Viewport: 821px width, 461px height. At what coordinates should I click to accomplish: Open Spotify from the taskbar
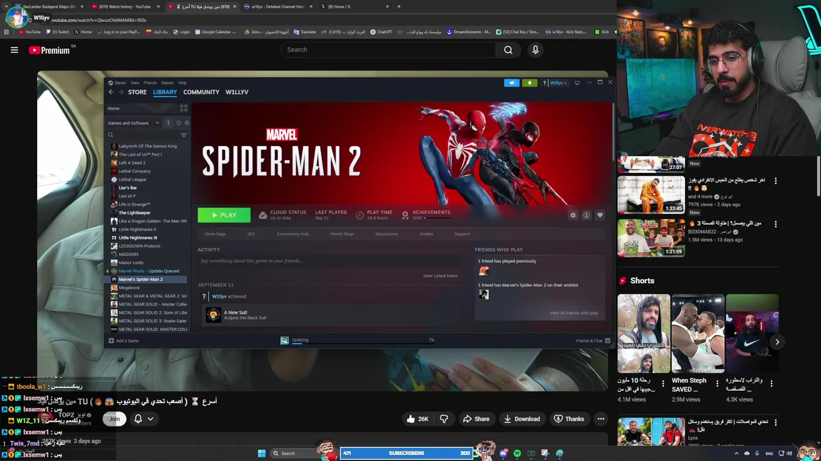tap(517, 453)
